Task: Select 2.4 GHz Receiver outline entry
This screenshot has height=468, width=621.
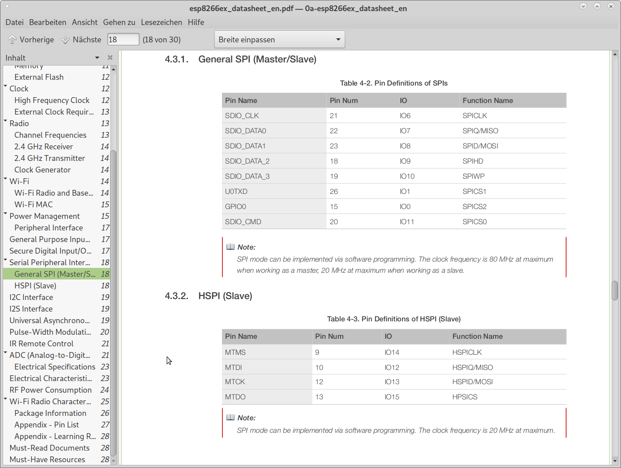Action: coord(56,147)
